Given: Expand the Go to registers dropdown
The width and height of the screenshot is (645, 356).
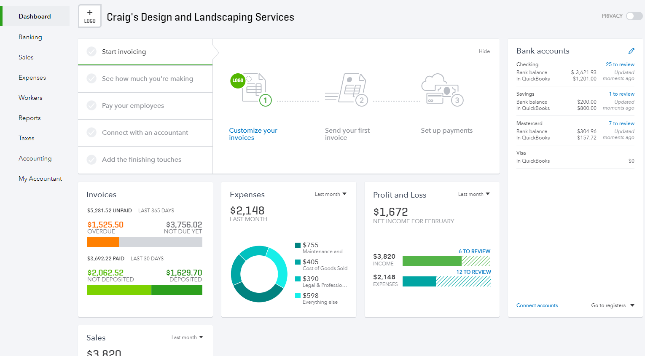Looking at the screenshot, I should [613, 305].
